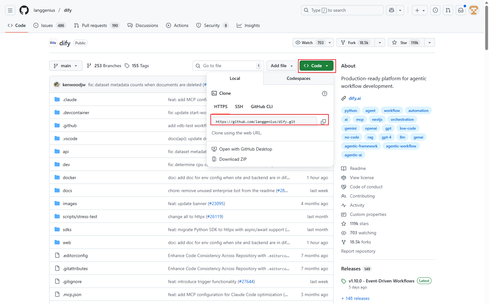
Task: Show all 148 releases
Action: point(355,298)
